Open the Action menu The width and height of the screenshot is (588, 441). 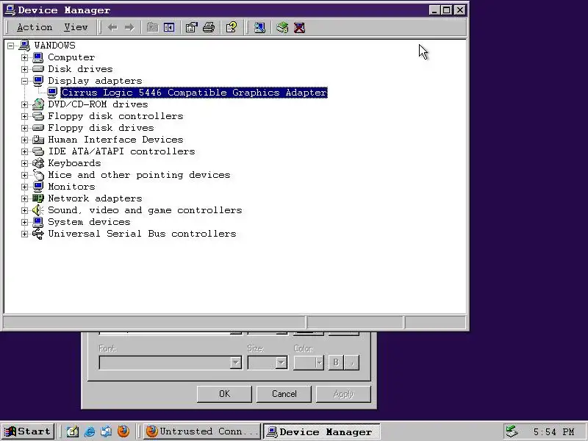[x=35, y=27]
